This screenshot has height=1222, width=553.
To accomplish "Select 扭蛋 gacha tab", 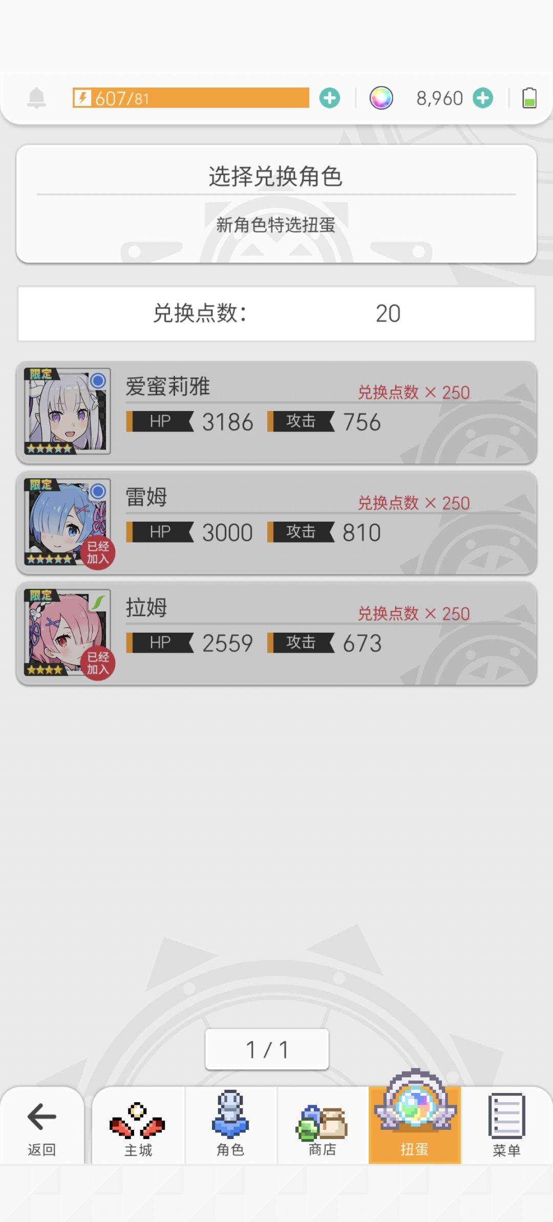I will (415, 1125).
